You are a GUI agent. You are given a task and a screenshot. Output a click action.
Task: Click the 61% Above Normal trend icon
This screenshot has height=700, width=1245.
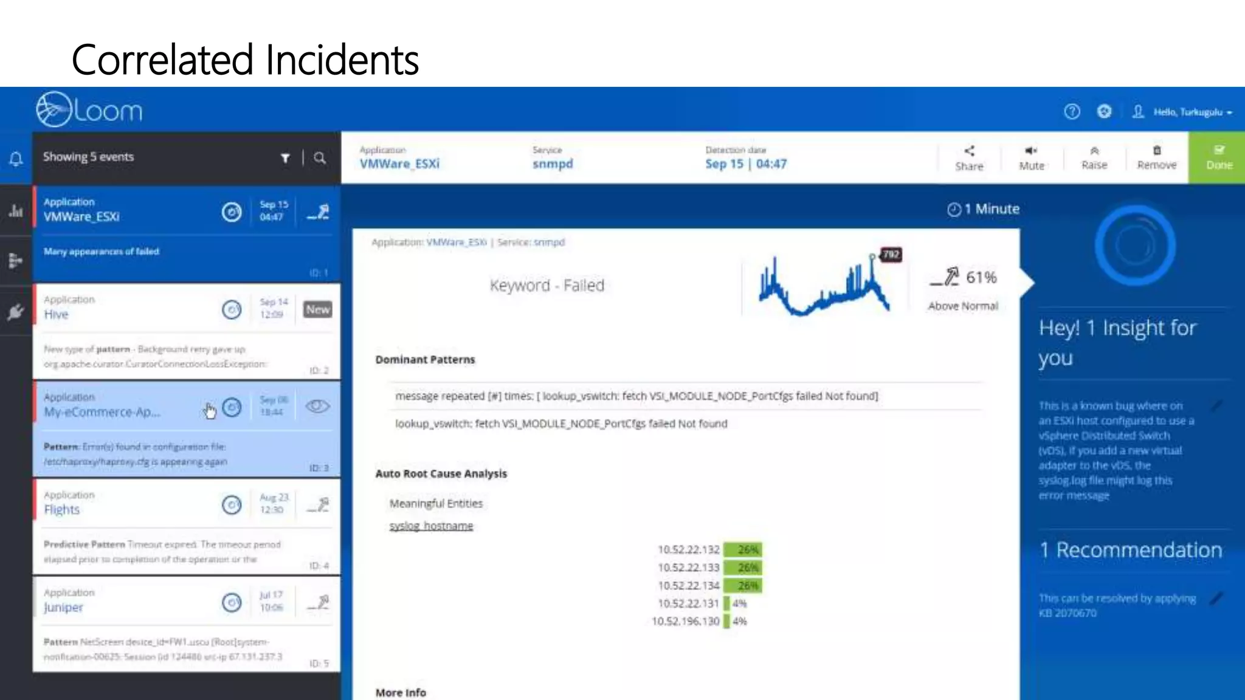tap(945, 277)
